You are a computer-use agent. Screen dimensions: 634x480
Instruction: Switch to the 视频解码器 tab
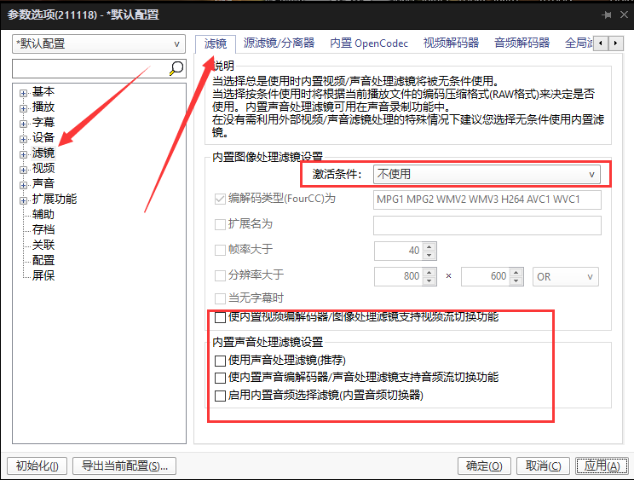[x=451, y=43]
